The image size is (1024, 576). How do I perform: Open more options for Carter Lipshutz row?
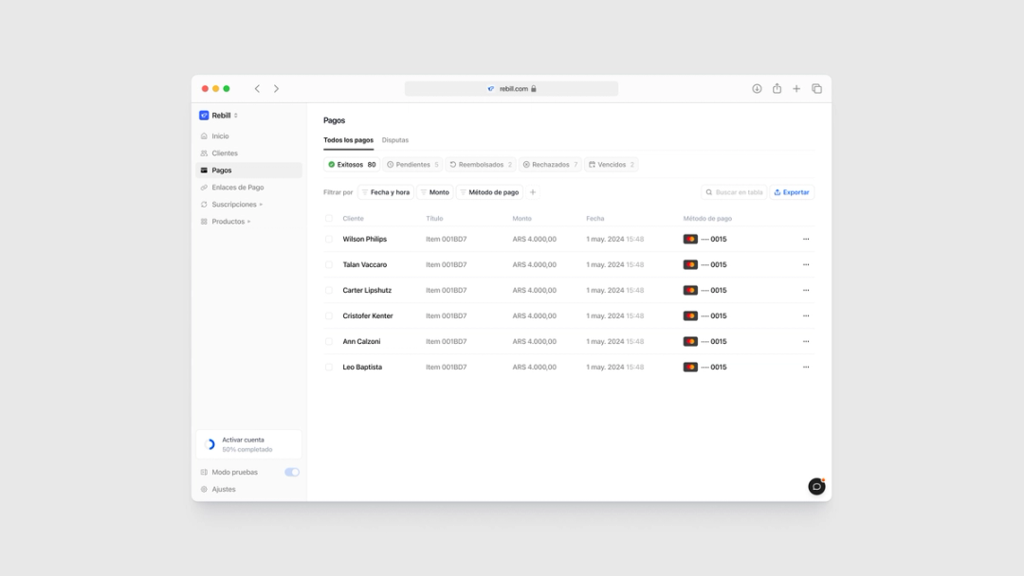(806, 290)
